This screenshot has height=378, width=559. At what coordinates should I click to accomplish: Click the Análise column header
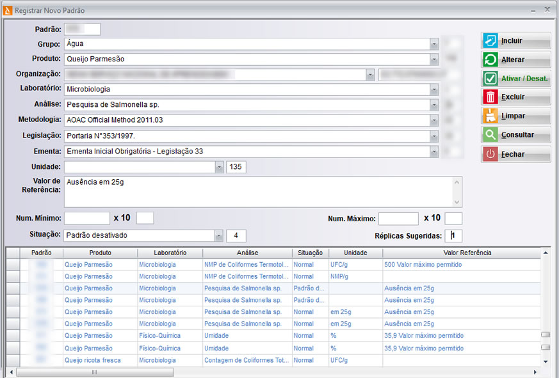coord(247,253)
